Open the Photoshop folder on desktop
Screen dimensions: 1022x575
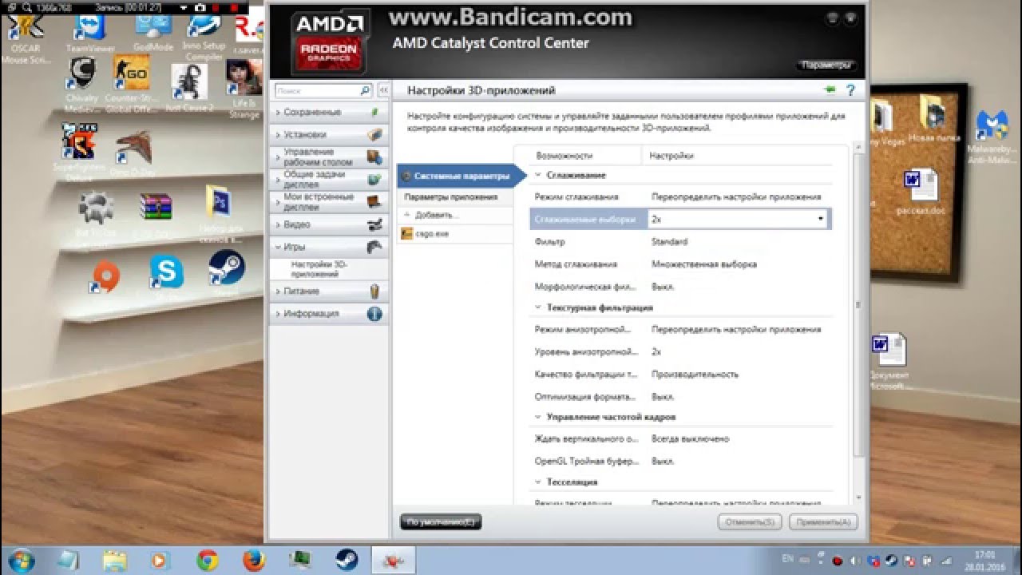click(x=219, y=212)
